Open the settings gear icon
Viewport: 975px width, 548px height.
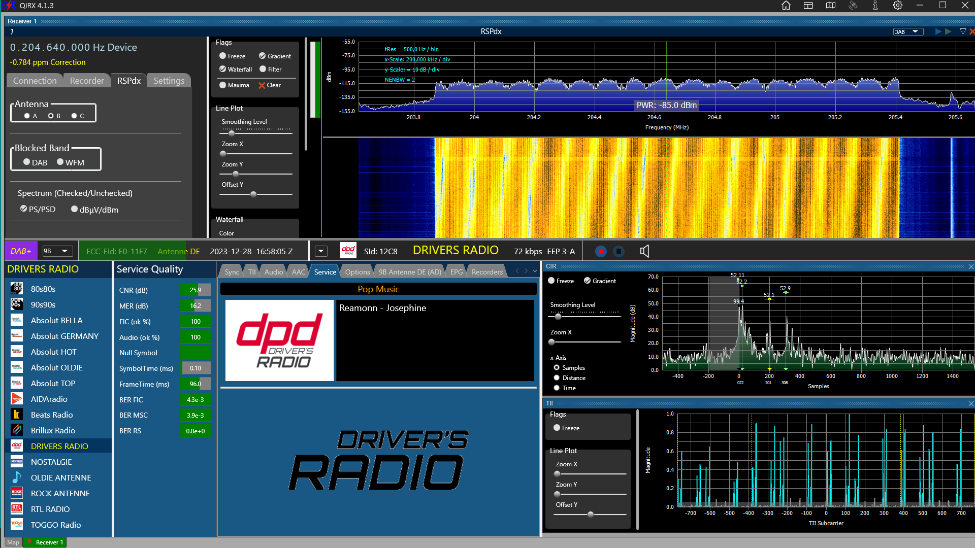coord(898,6)
